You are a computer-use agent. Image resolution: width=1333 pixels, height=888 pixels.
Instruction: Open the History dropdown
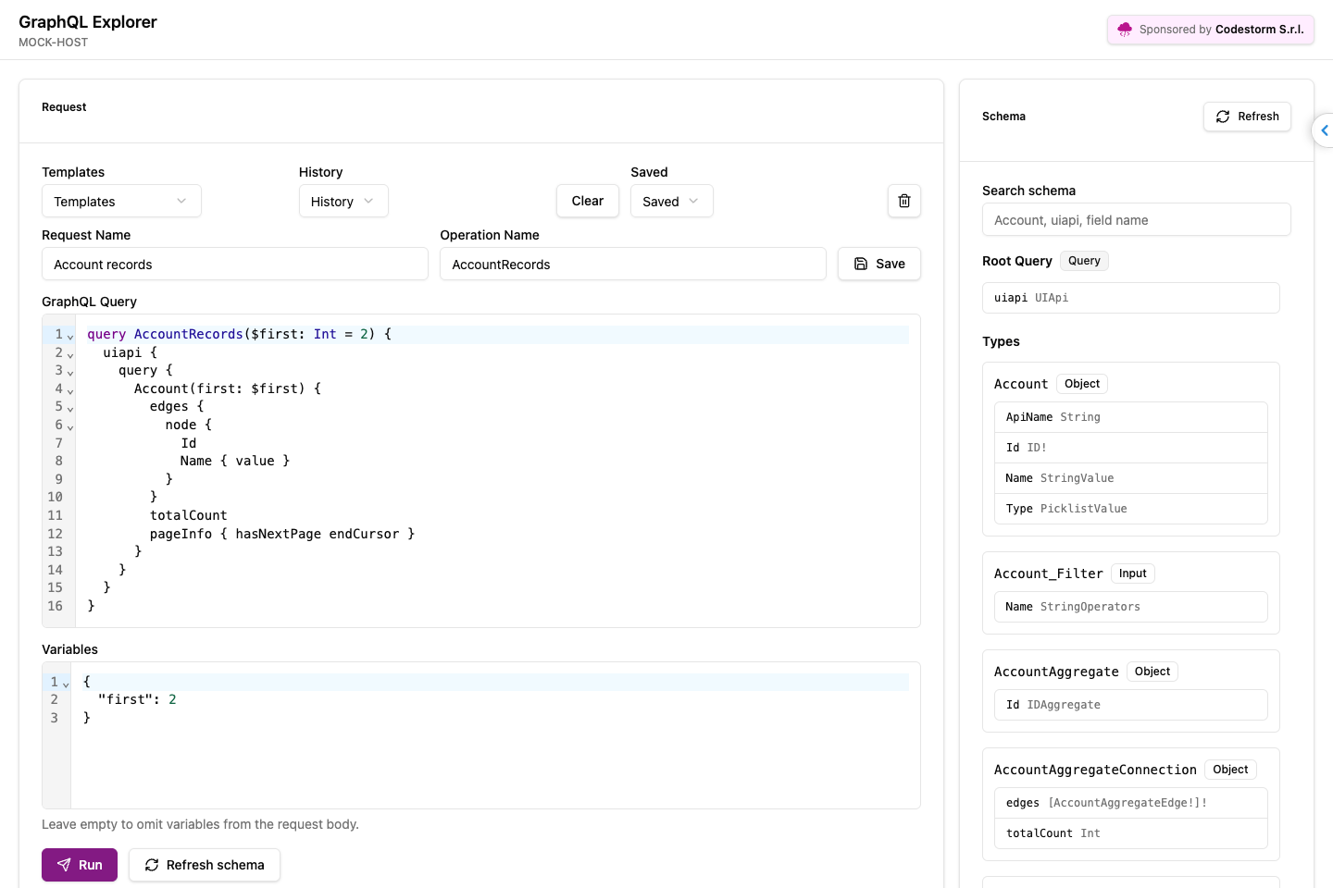point(343,201)
